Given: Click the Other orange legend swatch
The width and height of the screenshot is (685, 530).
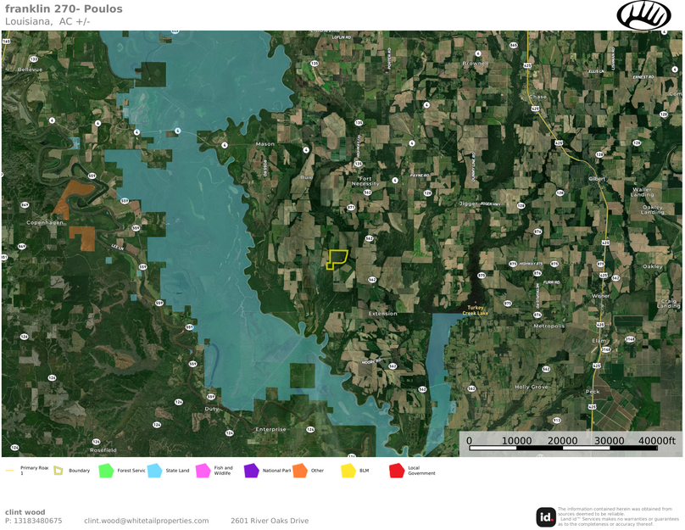Looking at the screenshot, I should [299, 470].
